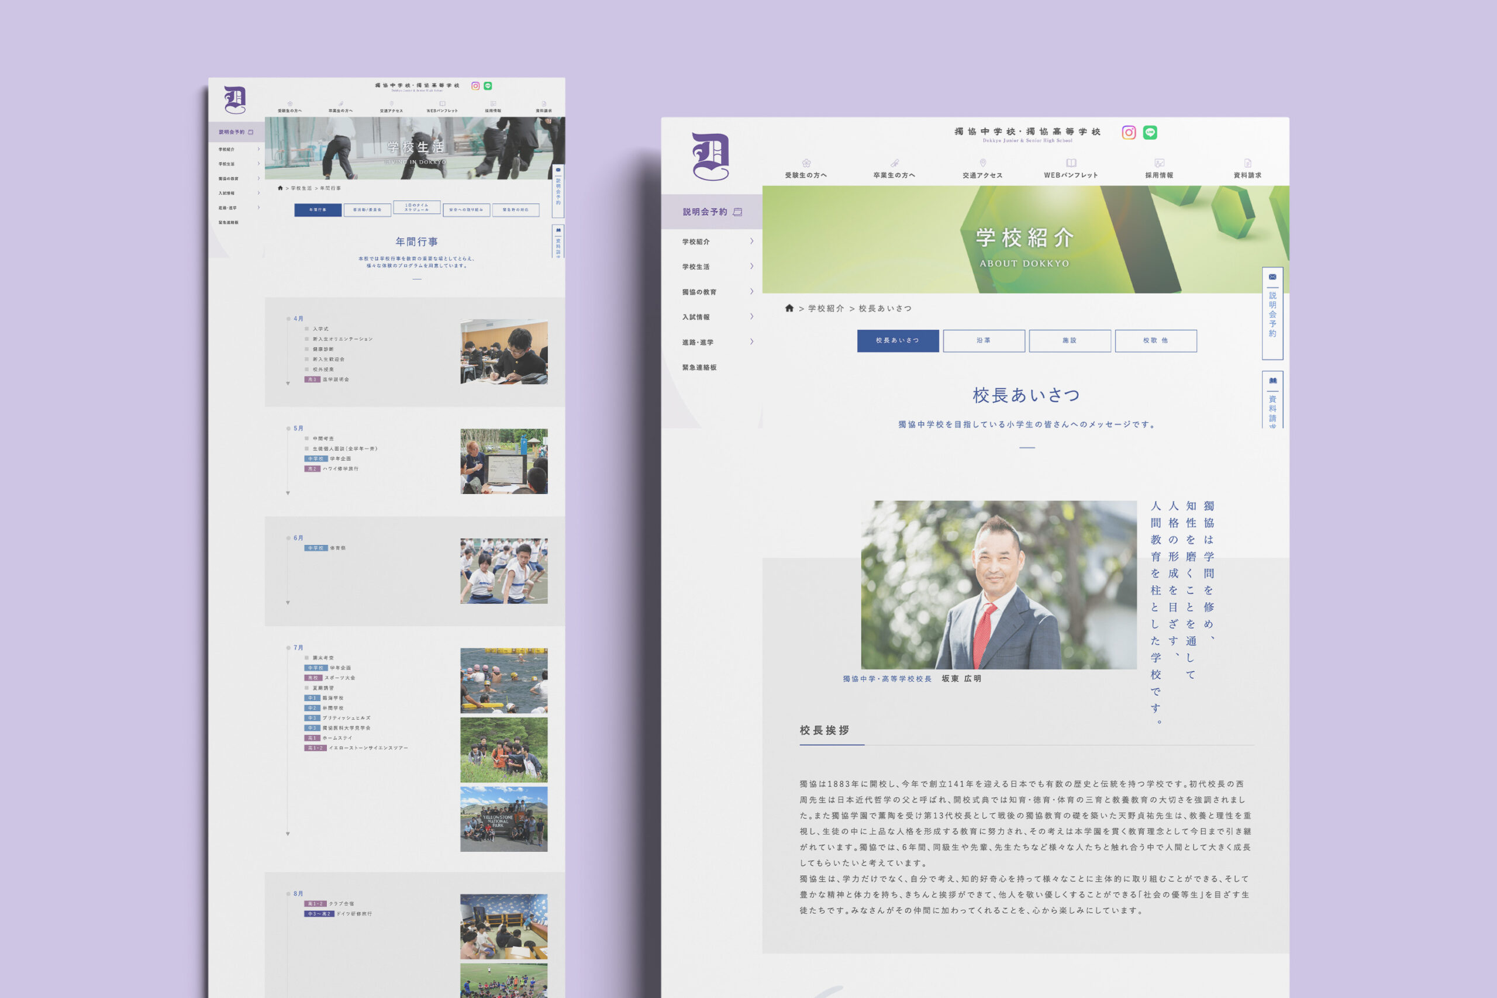Switch to the 緊急時の対応 tab
The height and width of the screenshot is (998, 1497).
point(516,209)
